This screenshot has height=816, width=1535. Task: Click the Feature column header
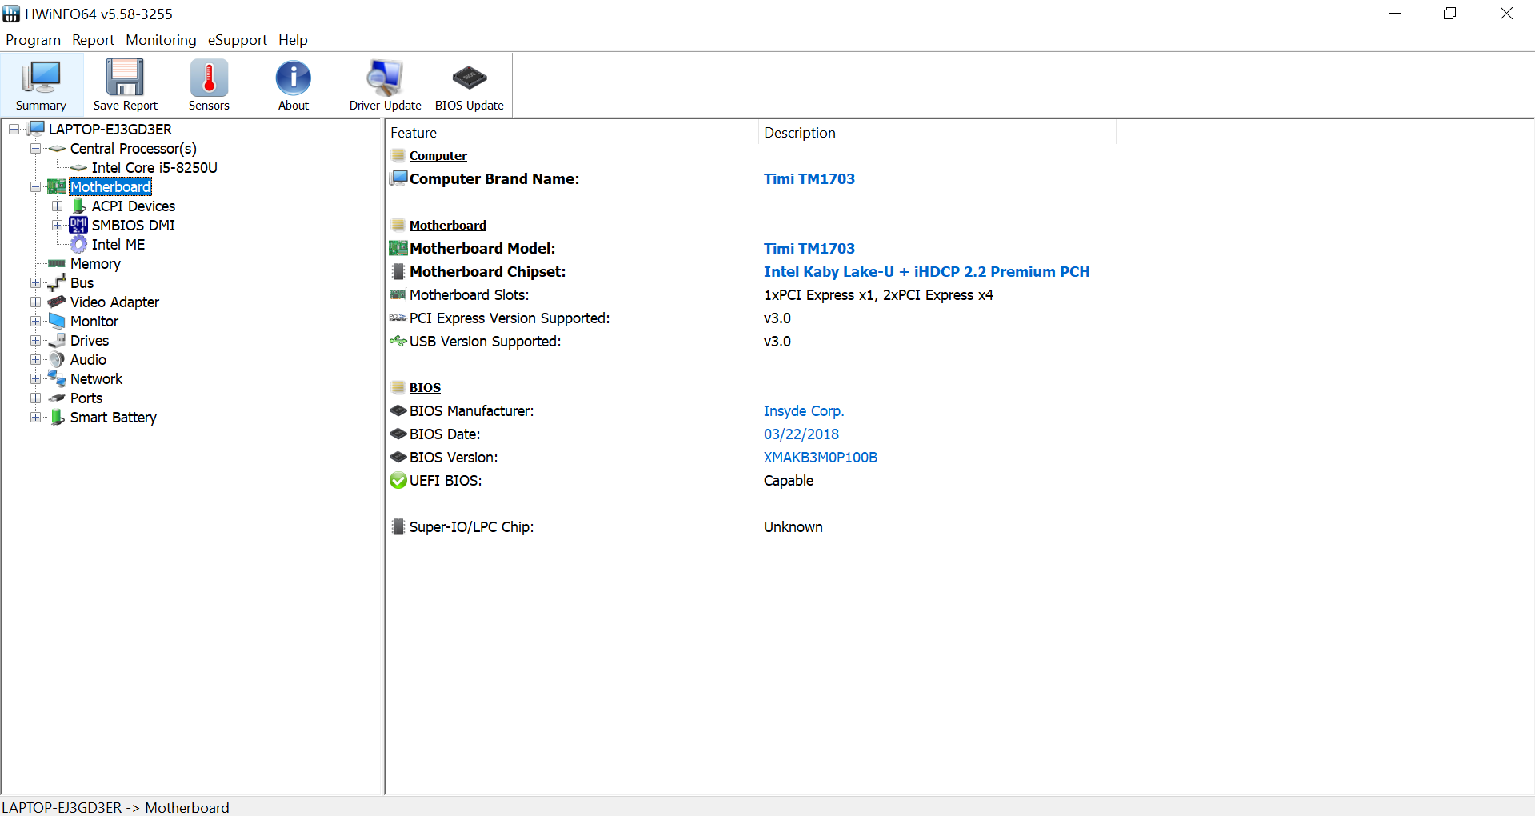pos(572,133)
